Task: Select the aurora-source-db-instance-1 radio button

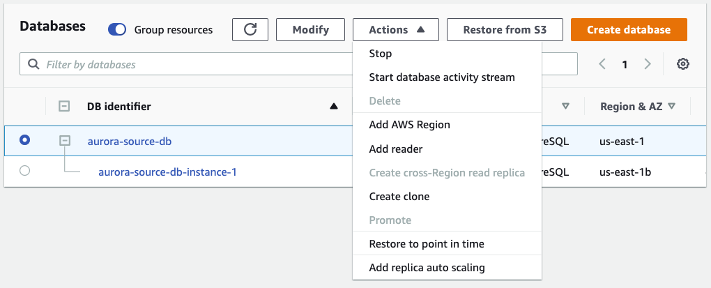Action: tap(25, 171)
